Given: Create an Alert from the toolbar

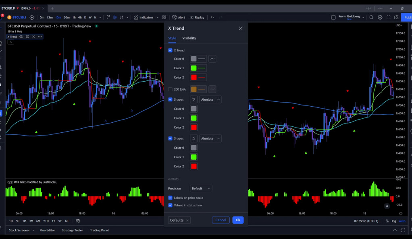Looking at the screenshot, I should click(179, 18).
